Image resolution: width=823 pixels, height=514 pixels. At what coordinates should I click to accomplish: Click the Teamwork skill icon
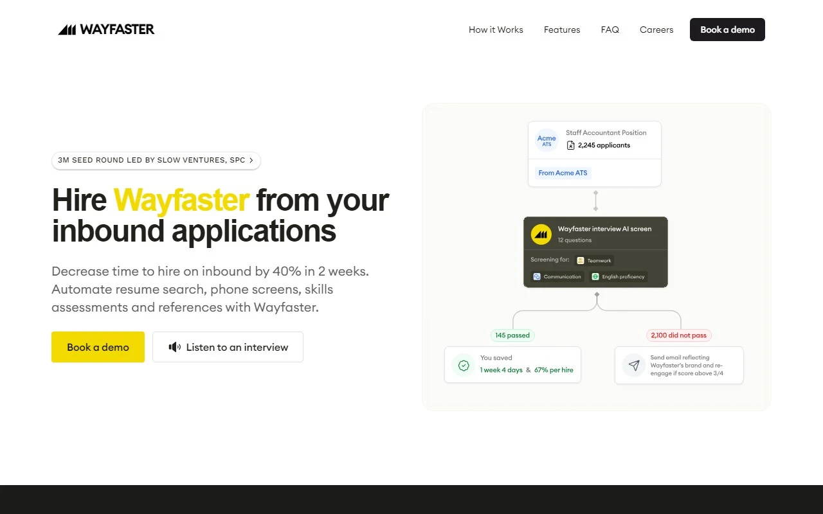coord(581,261)
